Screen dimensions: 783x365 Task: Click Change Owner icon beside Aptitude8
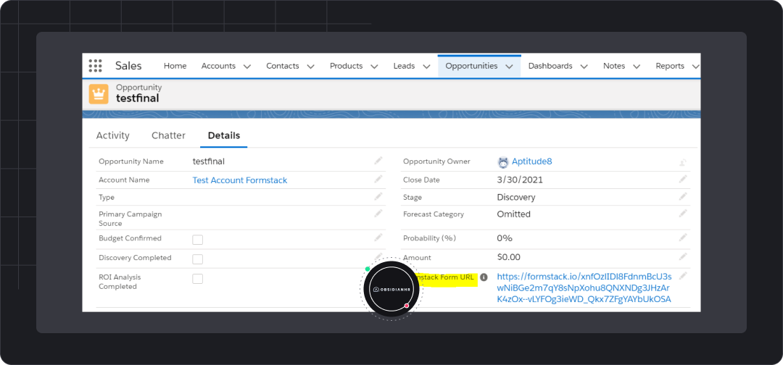(683, 162)
